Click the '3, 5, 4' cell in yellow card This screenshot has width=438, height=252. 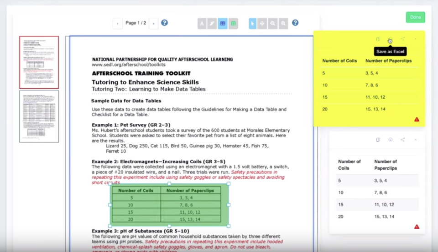click(371, 73)
